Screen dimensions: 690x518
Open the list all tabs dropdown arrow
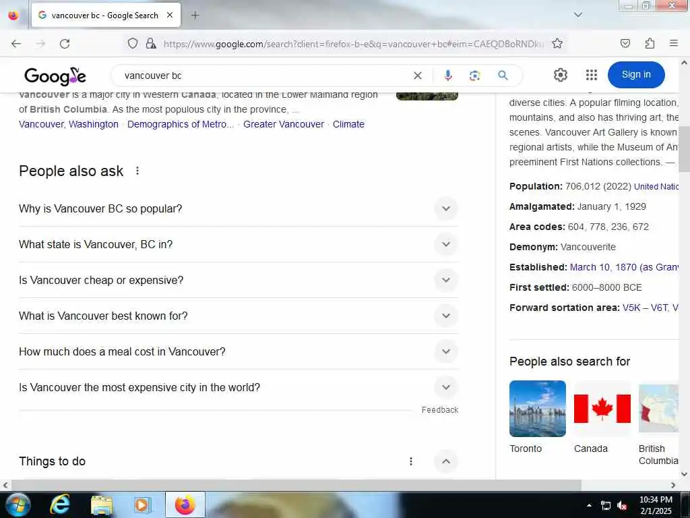pos(577,15)
